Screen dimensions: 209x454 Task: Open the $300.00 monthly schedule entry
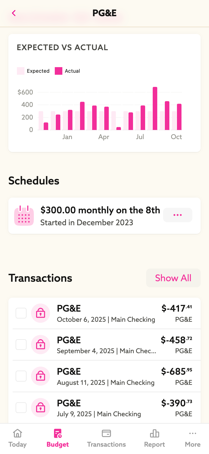[x=100, y=216]
